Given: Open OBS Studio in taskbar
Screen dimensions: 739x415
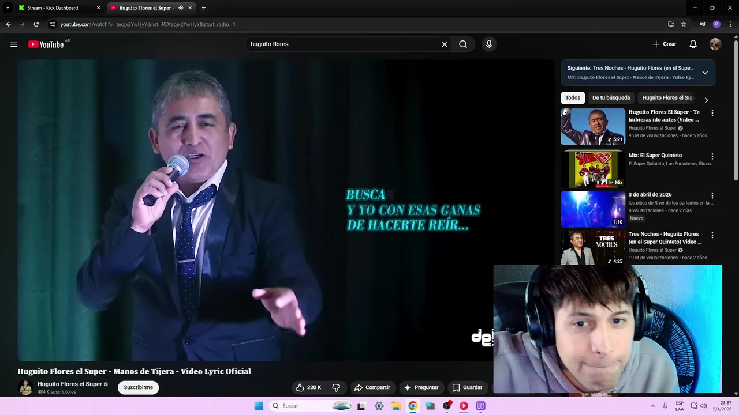Looking at the screenshot, I should pos(447,406).
